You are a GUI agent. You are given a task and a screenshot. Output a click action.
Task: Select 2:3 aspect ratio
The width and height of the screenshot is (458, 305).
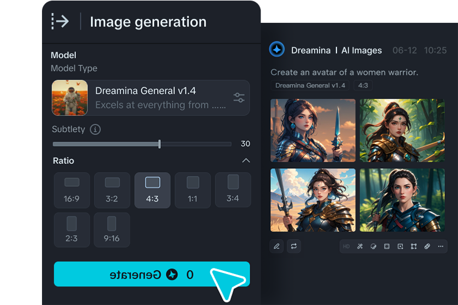point(72,230)
